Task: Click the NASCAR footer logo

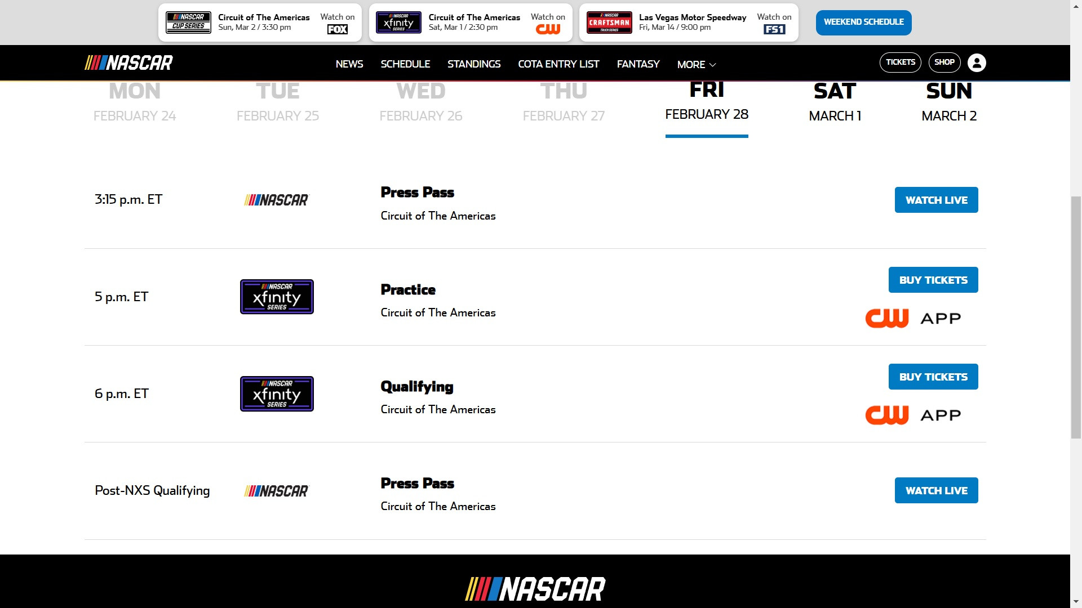Action: point(535,589)
